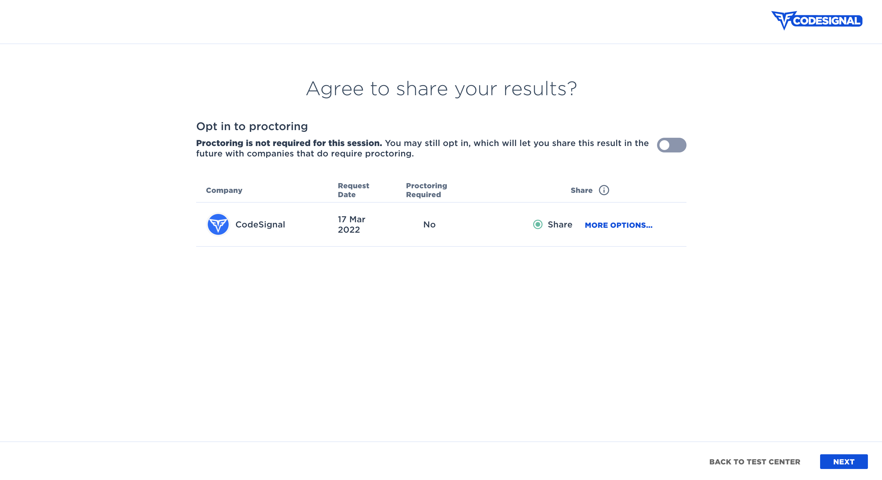Click the CodeSignal company name in the table row
882x480 pixels.
pos(260,224)
